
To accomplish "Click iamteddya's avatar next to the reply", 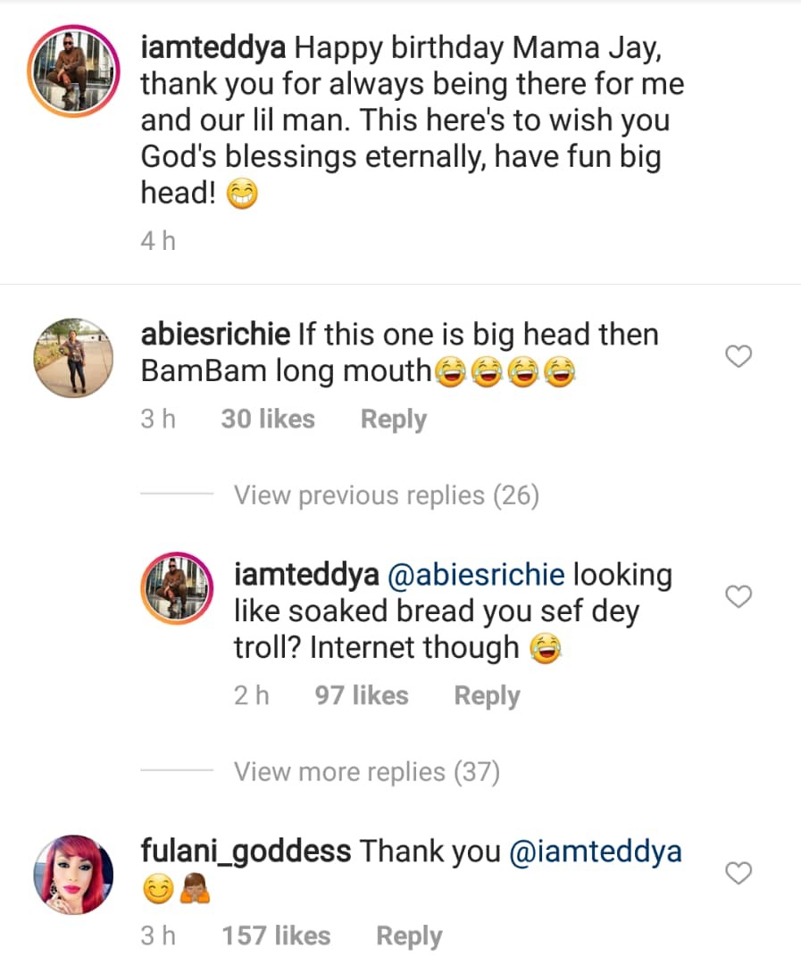I will point(176,587).
